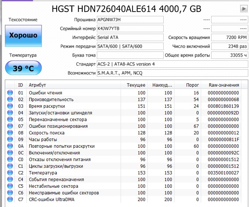Click the empty Буква тома field
Screen dimensions: 249x207
(130, 55)
